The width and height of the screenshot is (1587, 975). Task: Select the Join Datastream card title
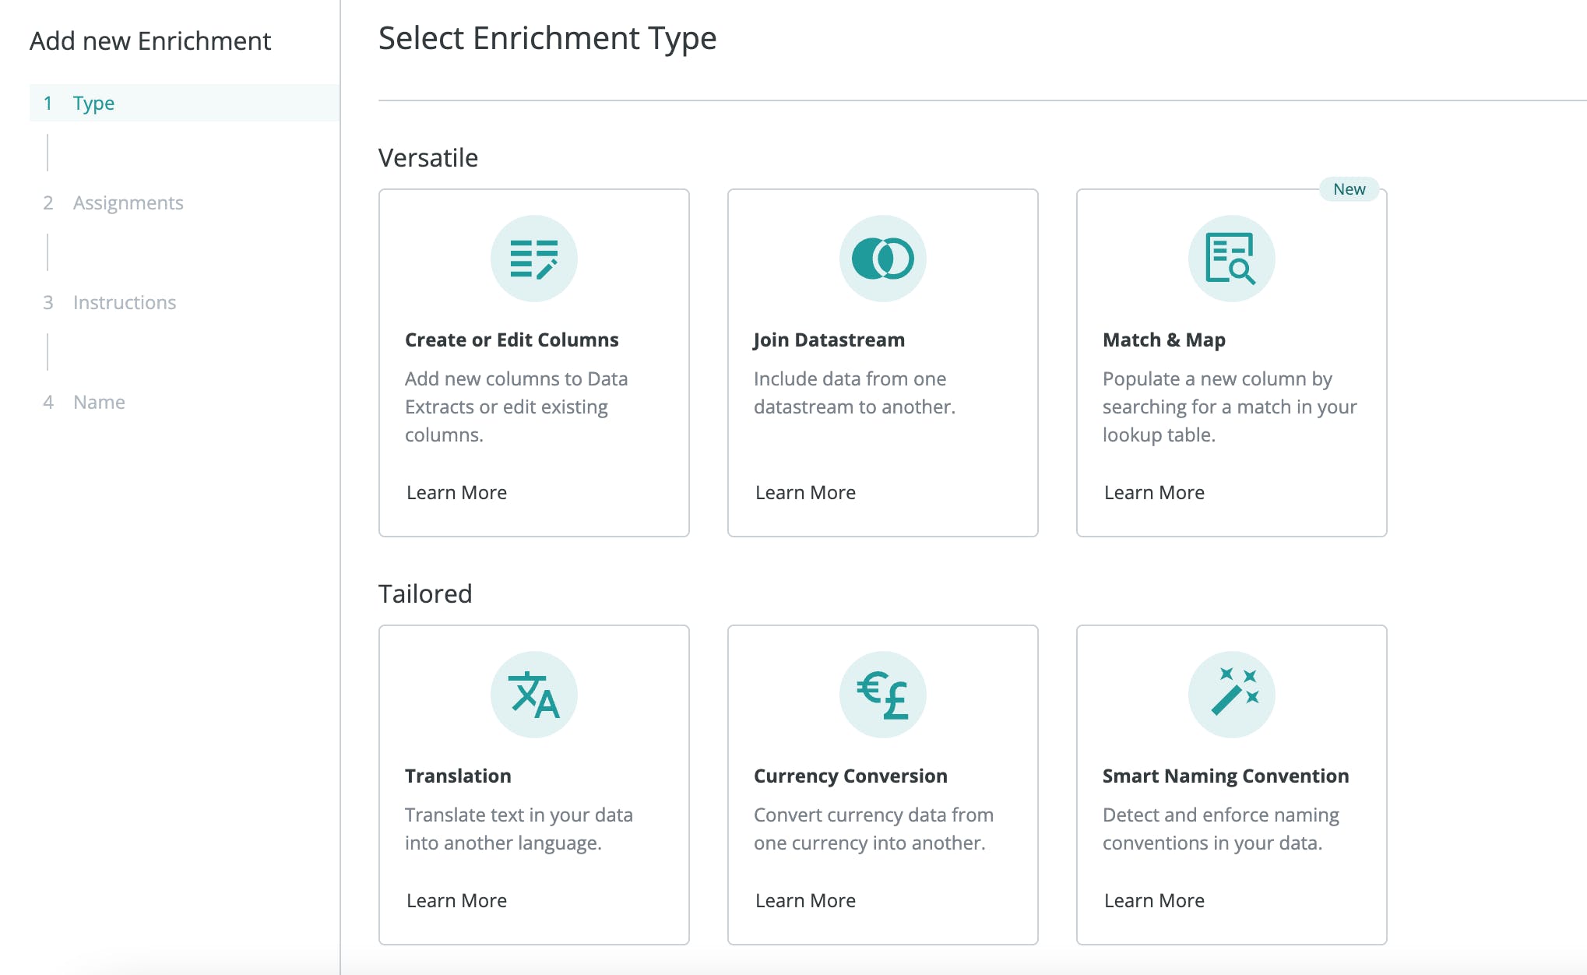coord(829,340)
